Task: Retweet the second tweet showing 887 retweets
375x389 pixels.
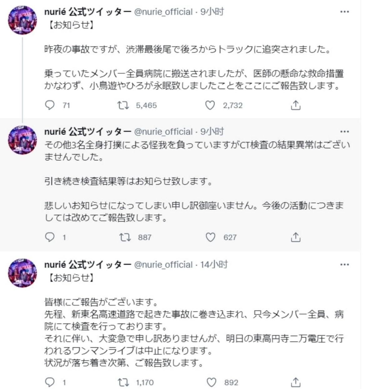Action: coord(123,238)
